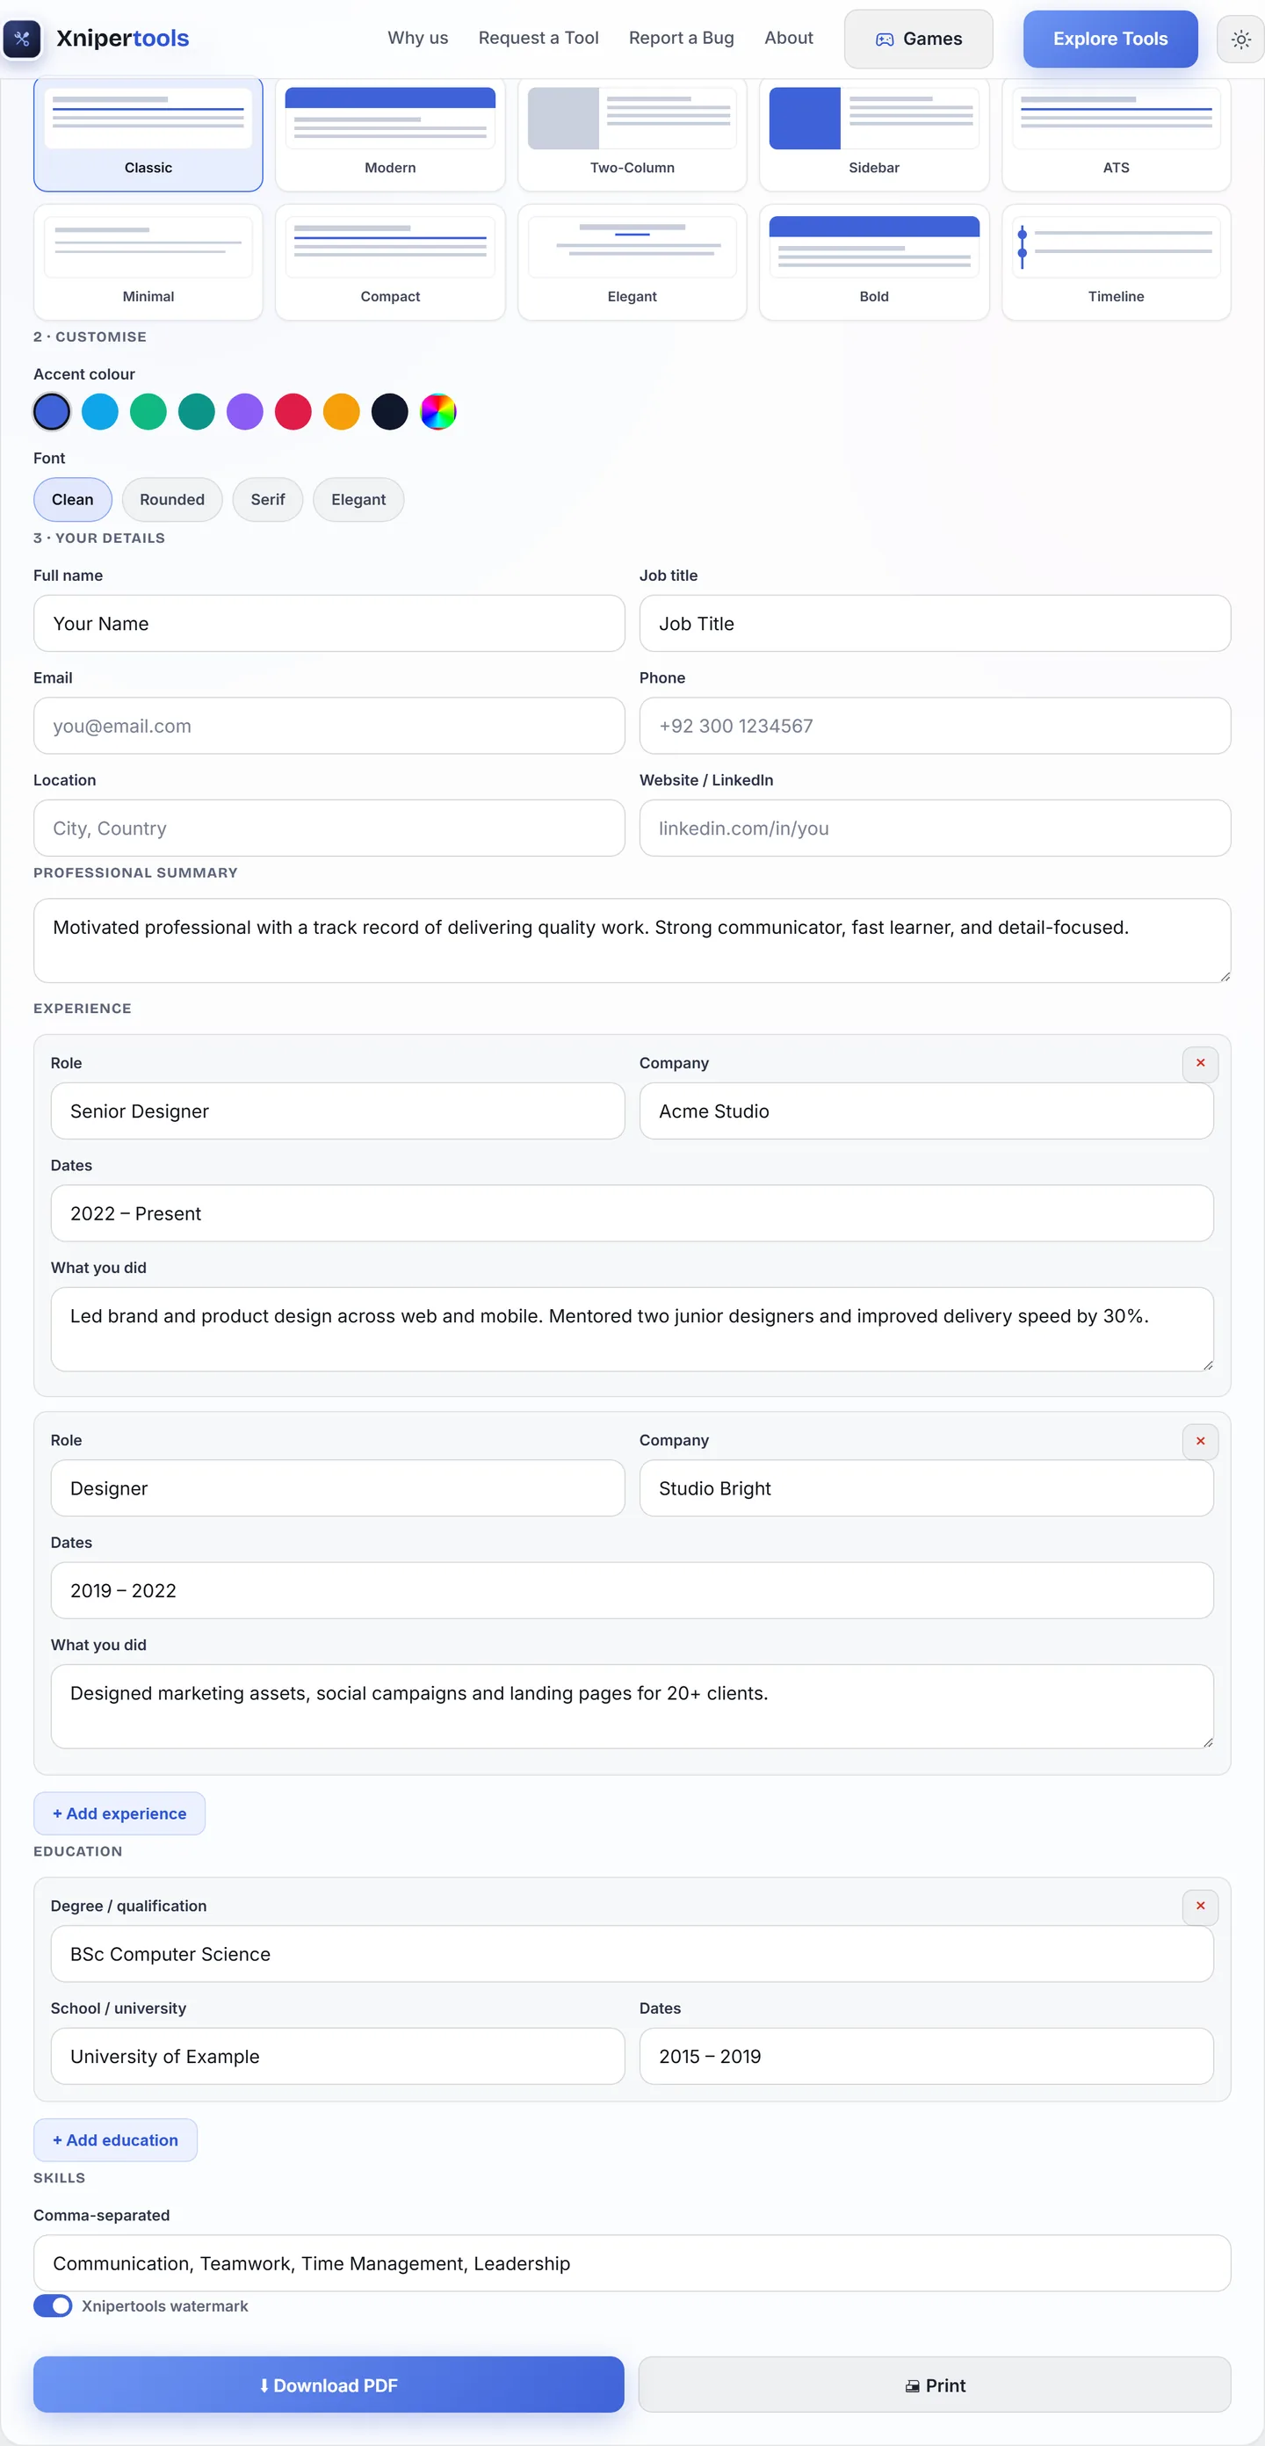Focus the Location field
The height and width of the screenshot is (2446, 1265).
click(x=329, y=828)
